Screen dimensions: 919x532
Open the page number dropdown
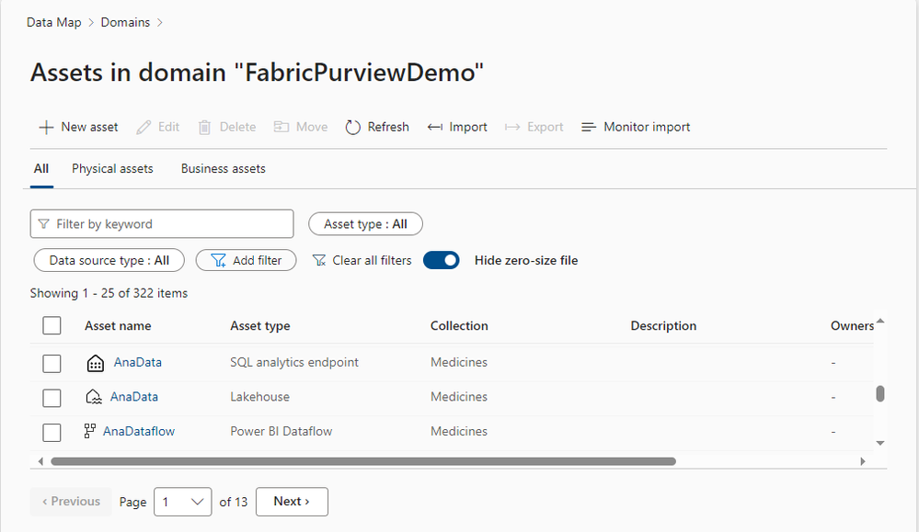[x=183, y=503]
